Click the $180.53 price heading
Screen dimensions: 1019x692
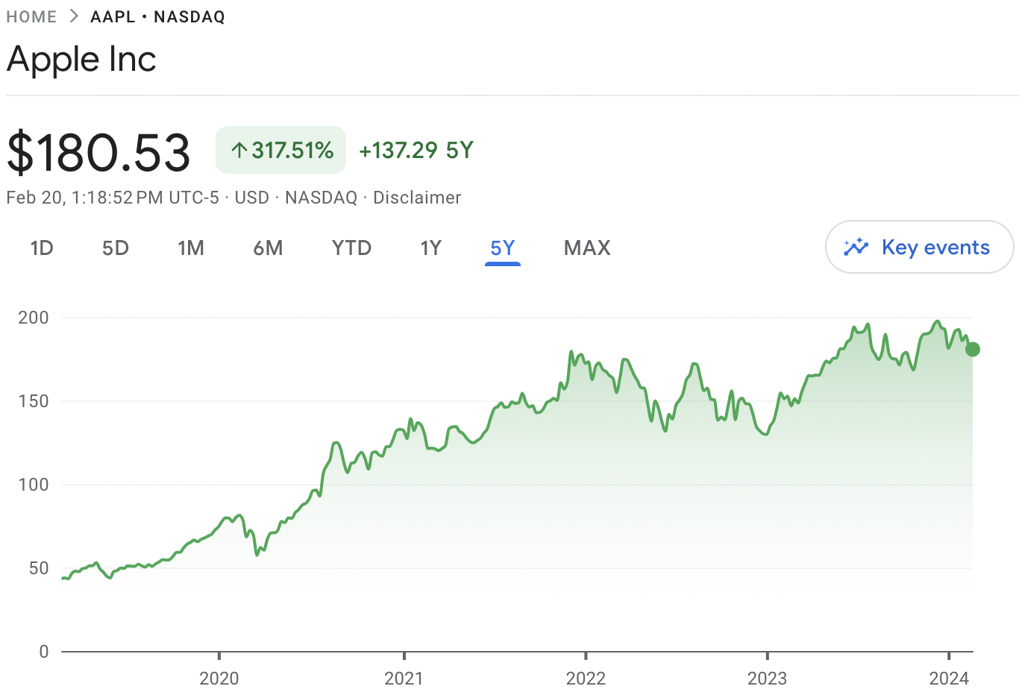click(98, 153)
